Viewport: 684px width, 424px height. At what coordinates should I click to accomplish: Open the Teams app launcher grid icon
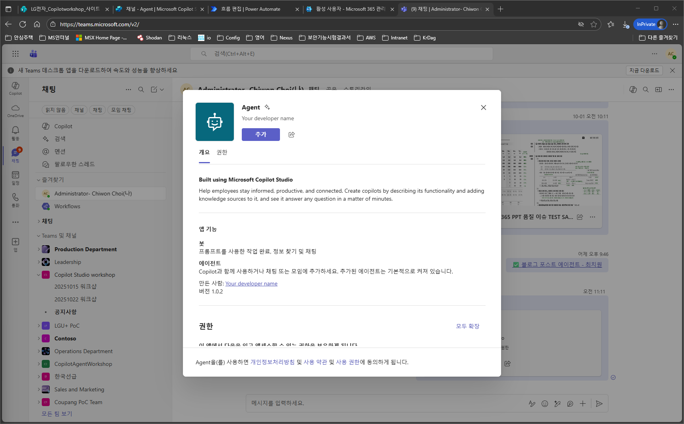(x=16, y=54)
